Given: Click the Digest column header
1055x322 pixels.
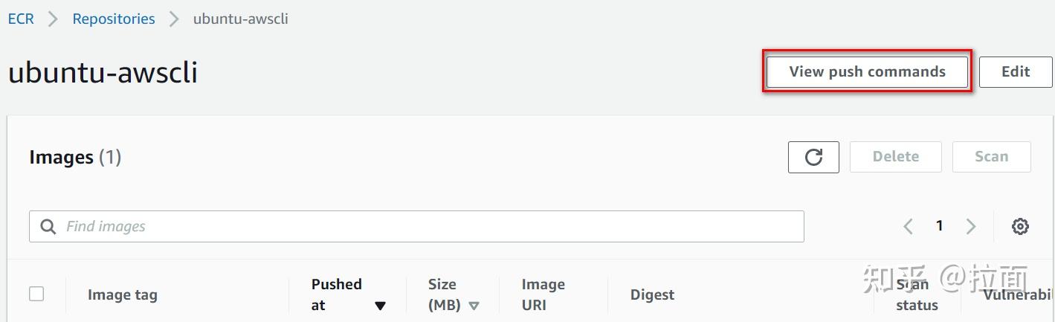Looking at the screenshot, I should coord(652,294).
